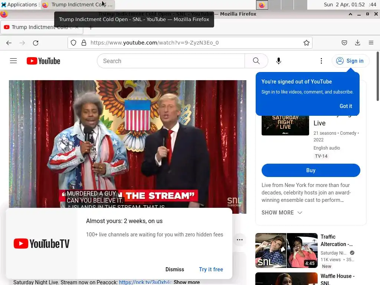Click the blue Buy button
Screen dimensions: 380x285
(x=311, y=170)
